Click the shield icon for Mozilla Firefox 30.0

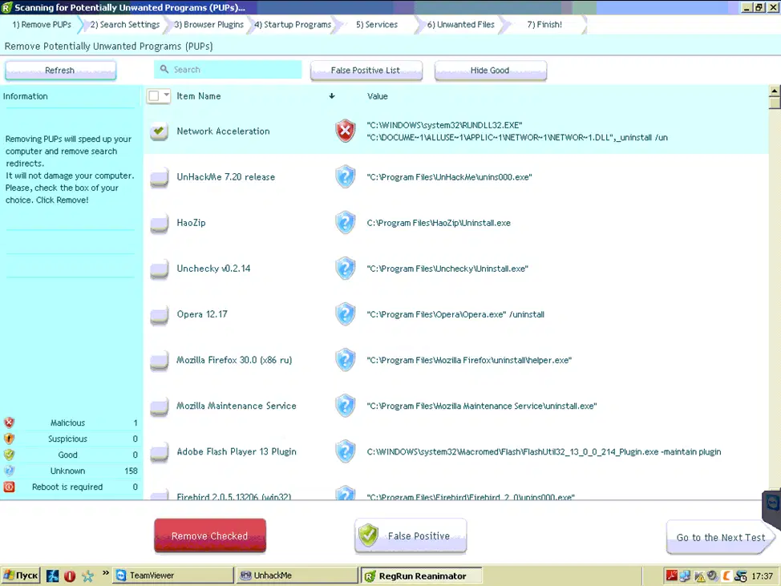pyautogui.click(x=345, y=360)
